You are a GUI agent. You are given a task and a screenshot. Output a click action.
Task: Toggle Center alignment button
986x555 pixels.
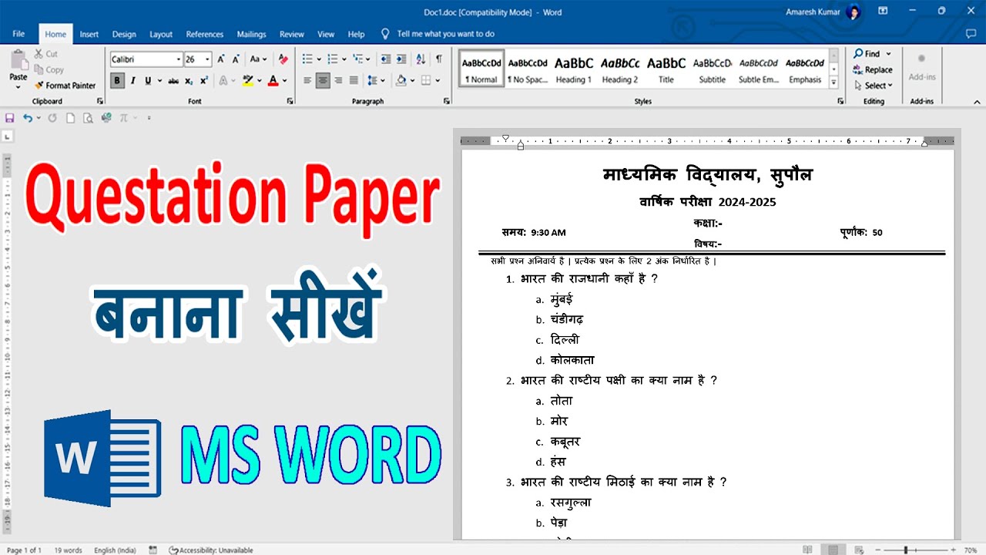pos(323,80)
